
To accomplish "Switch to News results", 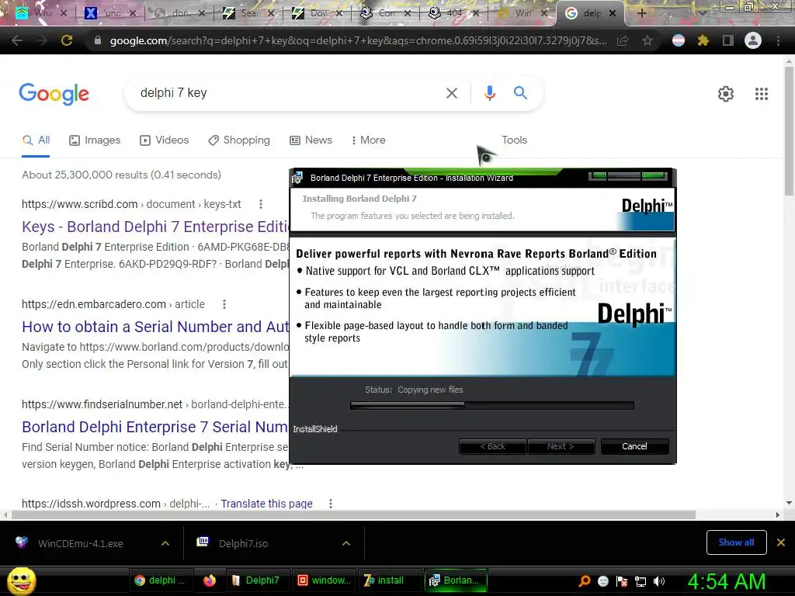I will coord(311,140).
